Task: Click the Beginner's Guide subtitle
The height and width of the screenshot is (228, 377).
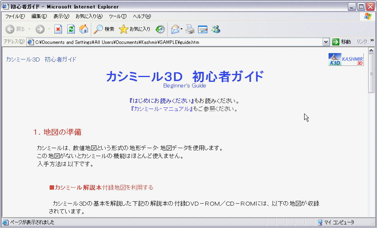Action: point(184,86)
